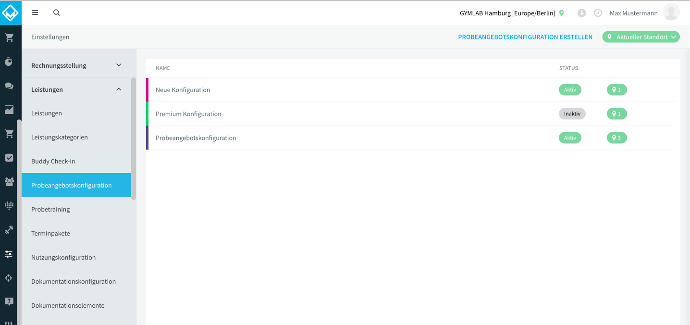Open the chat bubbles icon in the left sidebar
The height and width of the screenshot is (325, 690).
point(9,86)
